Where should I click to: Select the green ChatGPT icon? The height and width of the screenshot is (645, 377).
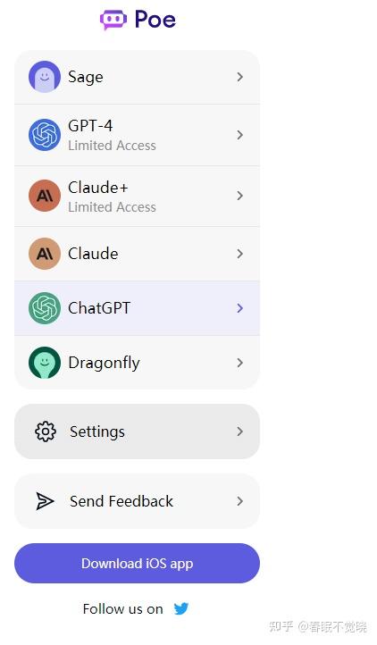pyautogui.click(x=45, y=308)
